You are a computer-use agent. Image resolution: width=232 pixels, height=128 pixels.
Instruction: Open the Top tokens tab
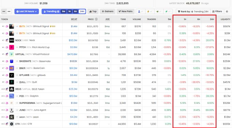[x=93, y=11]
